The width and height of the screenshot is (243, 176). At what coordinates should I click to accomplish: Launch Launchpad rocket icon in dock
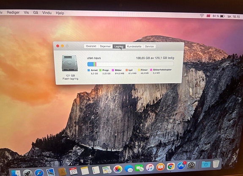pos(27,173)
